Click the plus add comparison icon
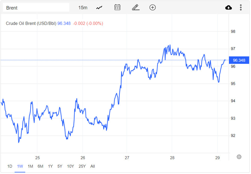The width and height of the screenshot is (251, 174). pos(153,7)
